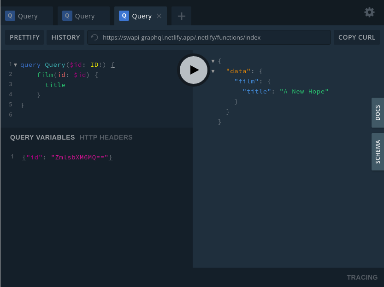The width and height of the screenshot is (384, 287).
Task: Open the HISTORY panel
Action: [x=65, y=37]
